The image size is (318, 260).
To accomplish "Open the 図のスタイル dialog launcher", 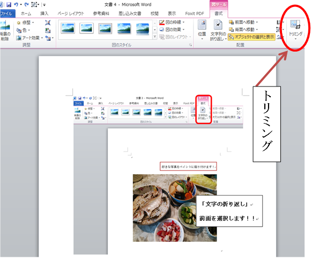I will click(191, 45).
